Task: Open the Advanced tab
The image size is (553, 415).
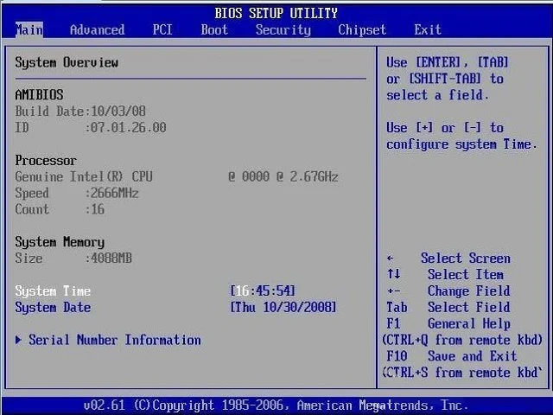Action: click(x=98, y=30)
